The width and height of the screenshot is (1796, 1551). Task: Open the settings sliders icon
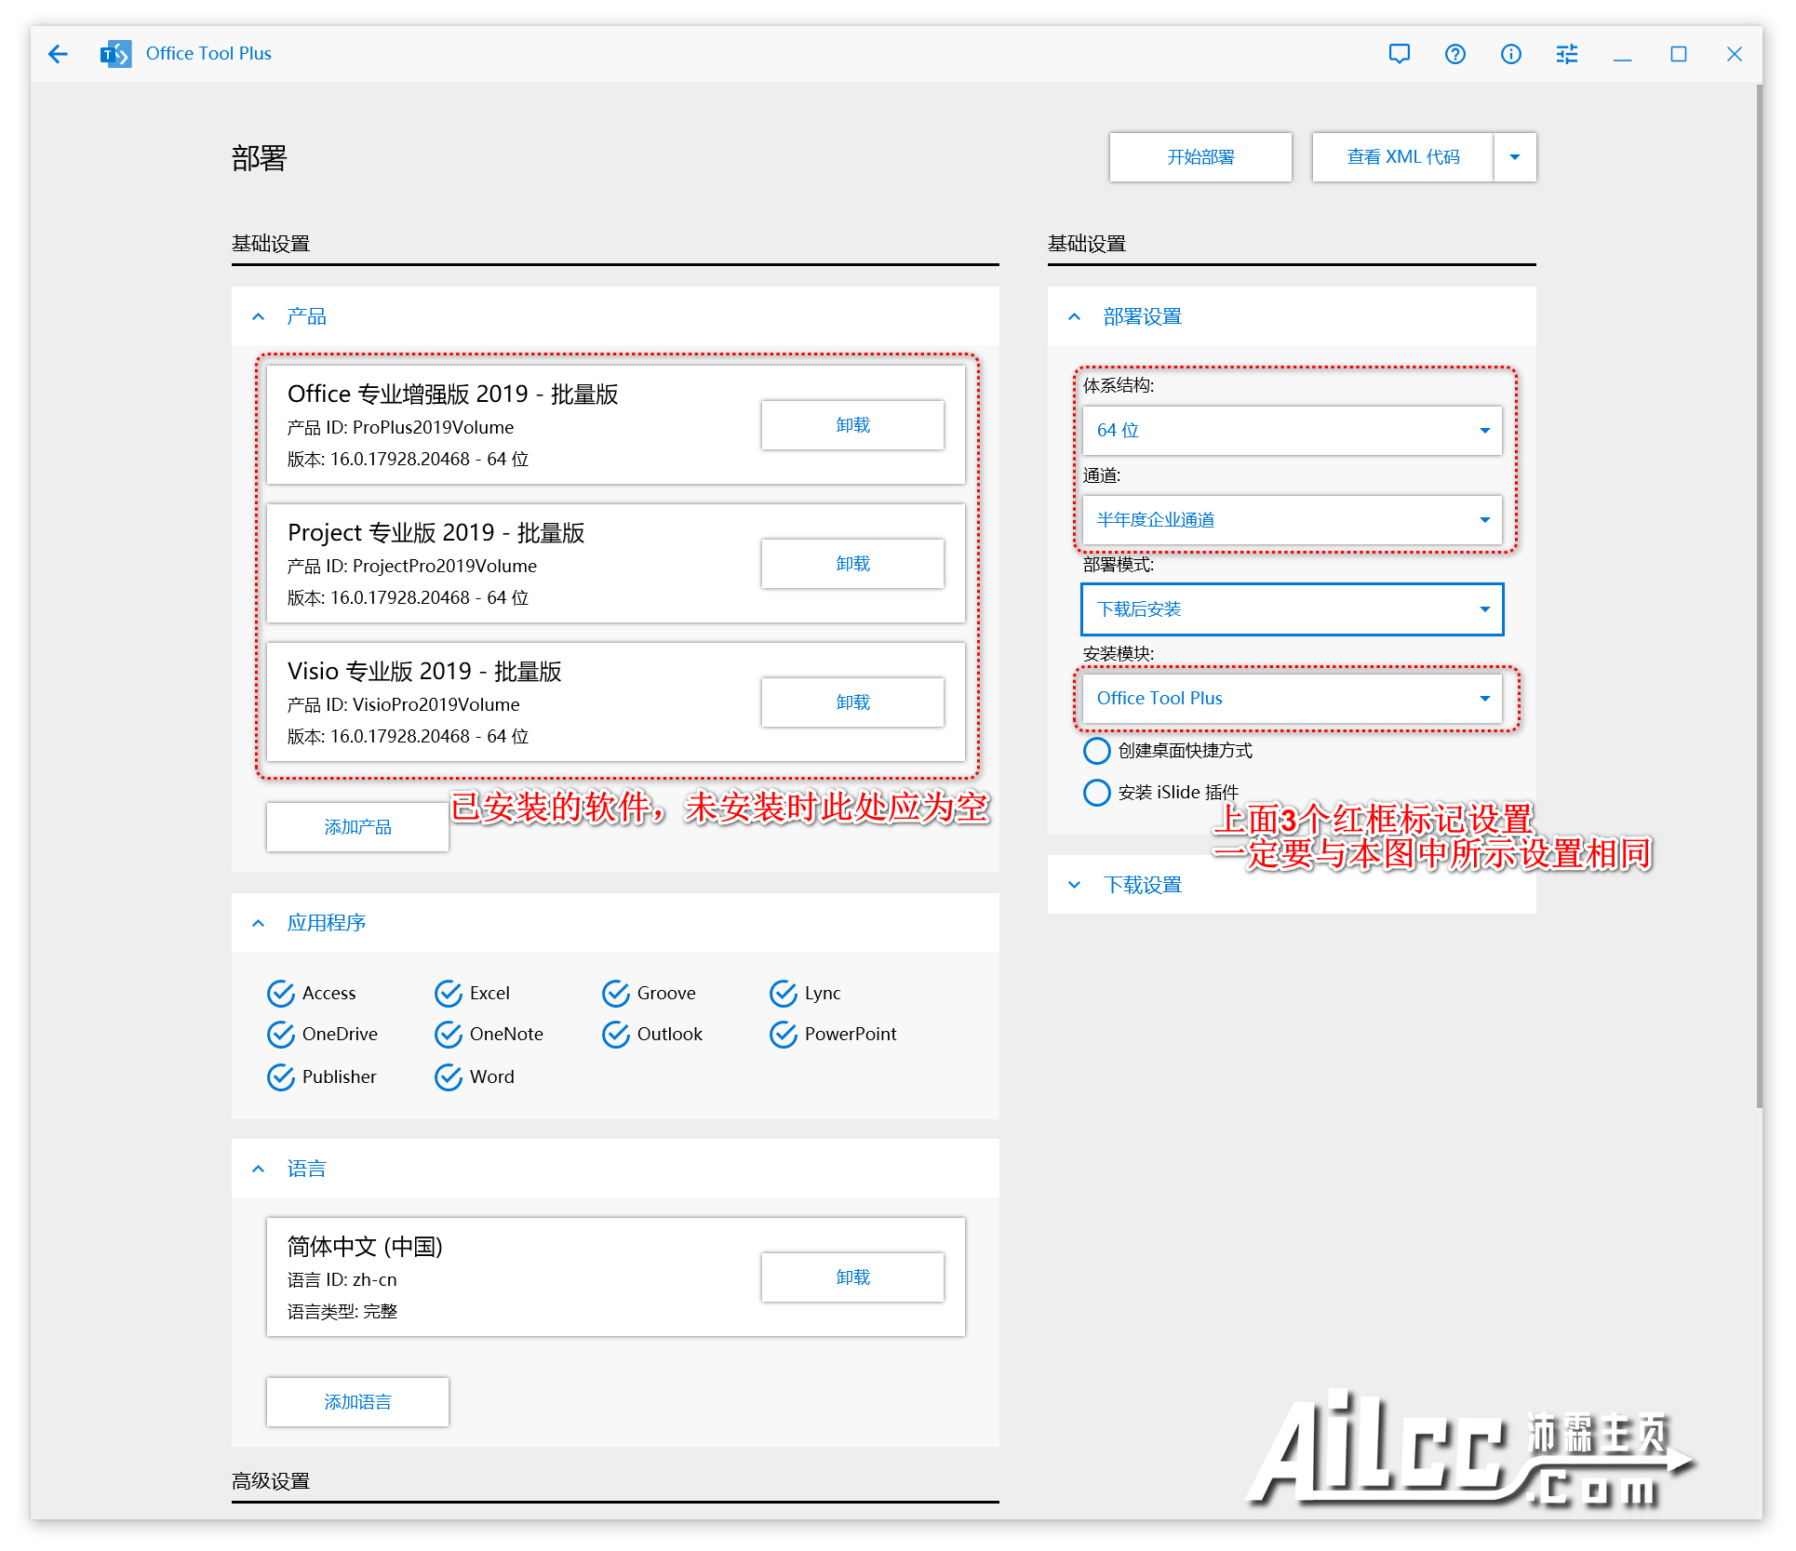coord(1566,54)
